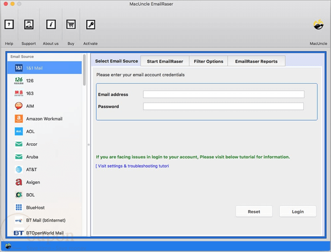Image resolution: width=331 pixels, height=252 pixels.
Task: Pick Aruba label in source list
Action: [32, 157]
